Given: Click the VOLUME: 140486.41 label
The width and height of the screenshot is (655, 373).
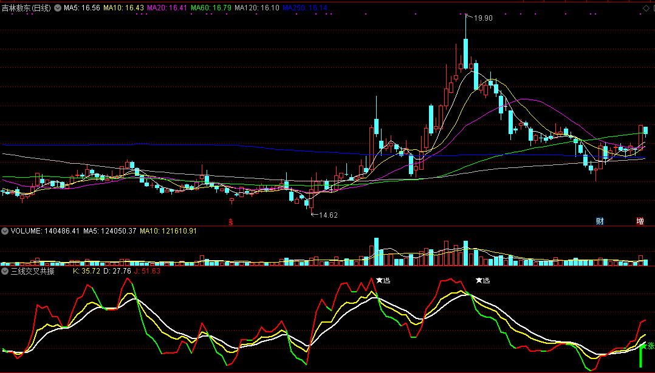Looking at the screenshot, I should [x=45, y=231].
